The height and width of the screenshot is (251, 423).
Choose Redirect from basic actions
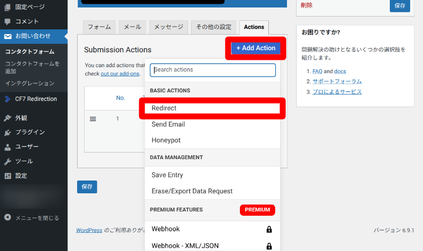(x=213, y=108)
